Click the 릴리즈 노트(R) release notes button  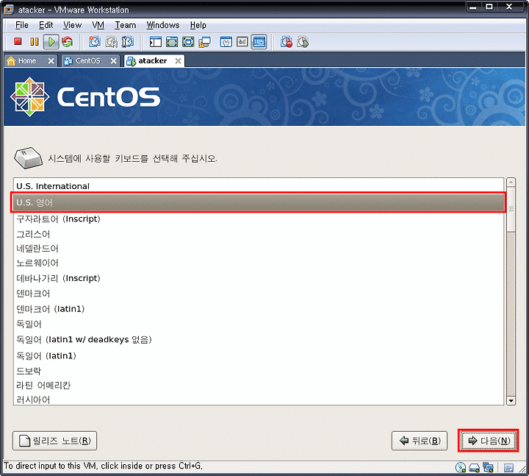coord(54,441)
